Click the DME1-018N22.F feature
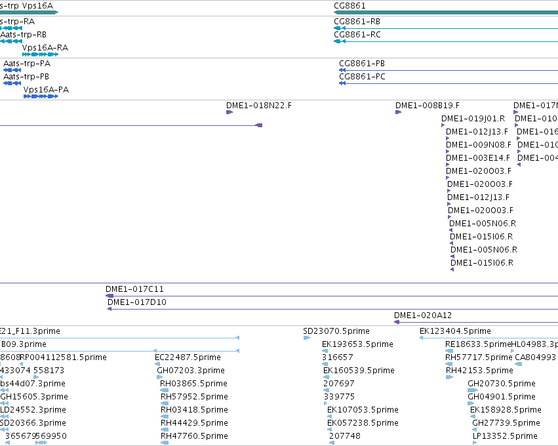The image size is (558, 446). pos(229,112)
